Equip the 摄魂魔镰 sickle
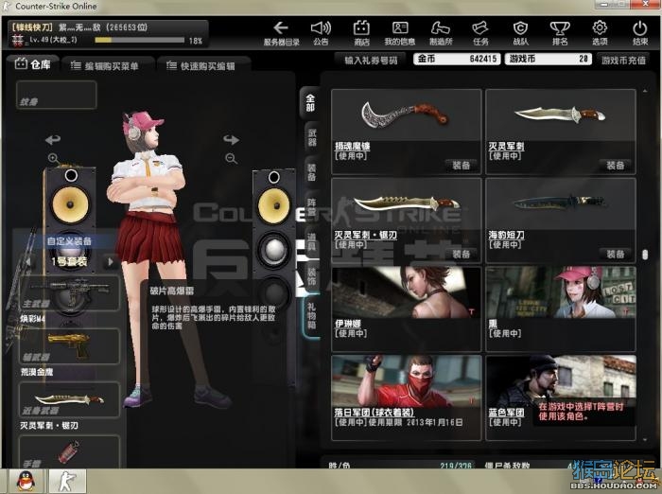The height and width of the screenshot is (494, 662). 461,166
